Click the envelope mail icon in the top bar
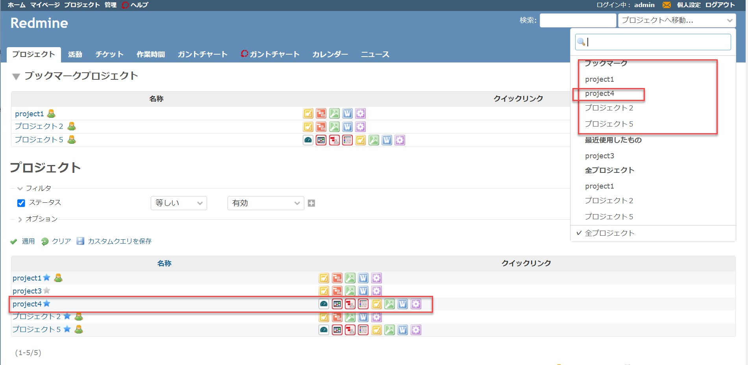The width and height of the screenshot is (748, 365). point(666,5)
